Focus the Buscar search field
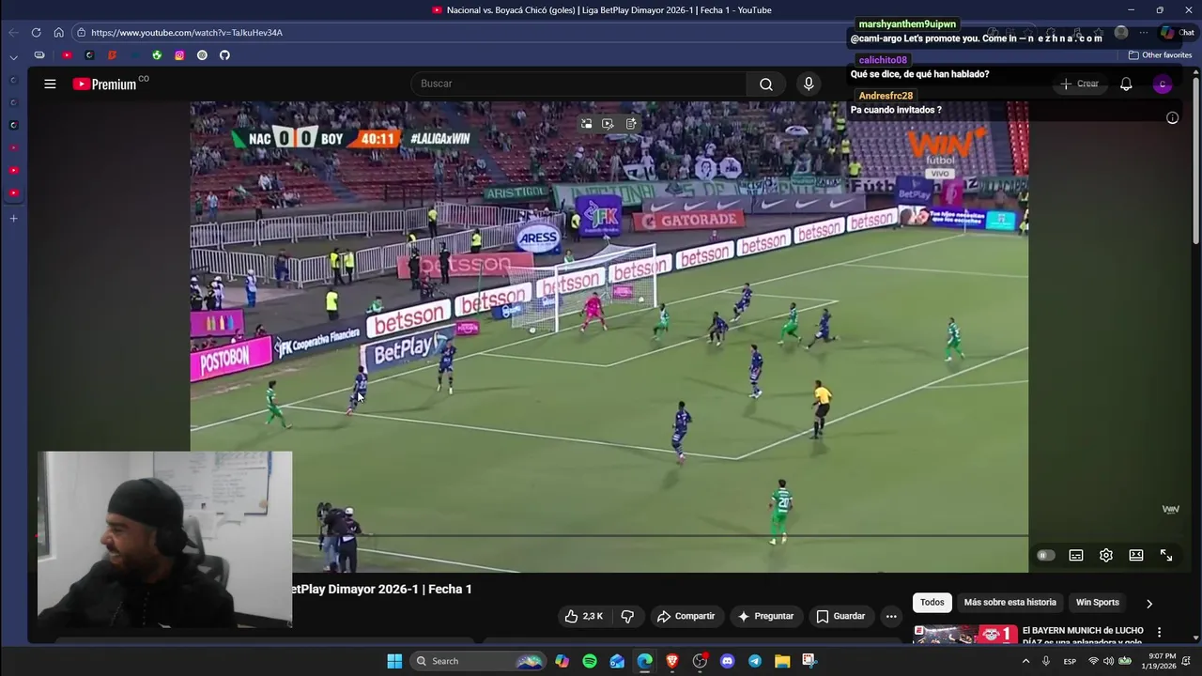Viewport: 1202px width, 676px height. point(579,84)
